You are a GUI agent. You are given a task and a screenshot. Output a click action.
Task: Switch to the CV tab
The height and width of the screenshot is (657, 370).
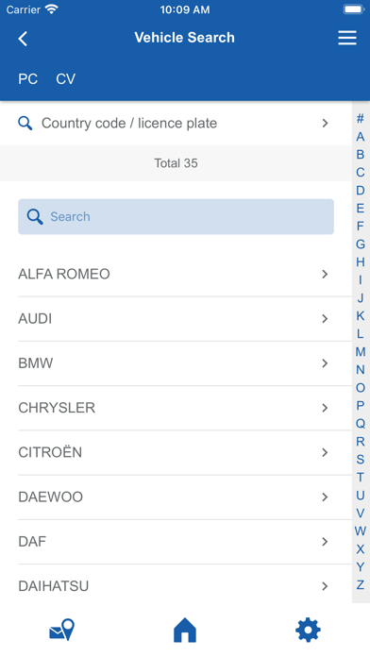pyautogui.click(x=66, y=78)
